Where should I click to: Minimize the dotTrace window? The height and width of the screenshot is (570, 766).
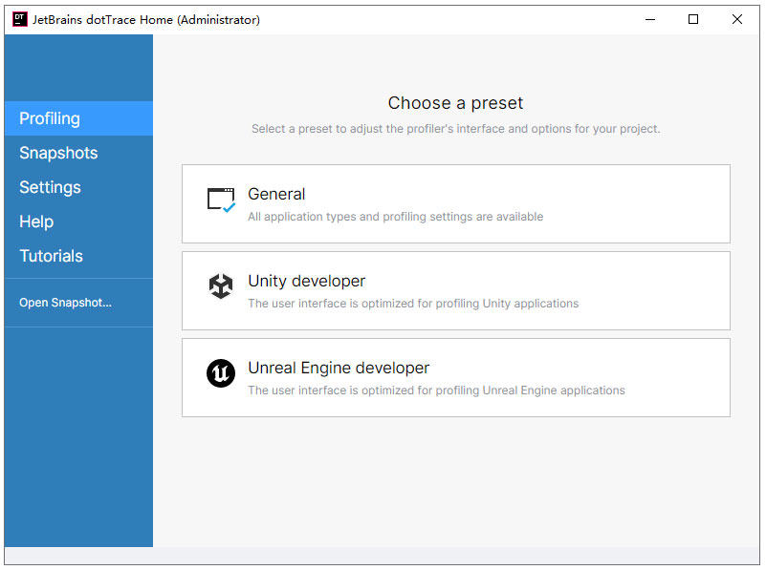[650, 19]
